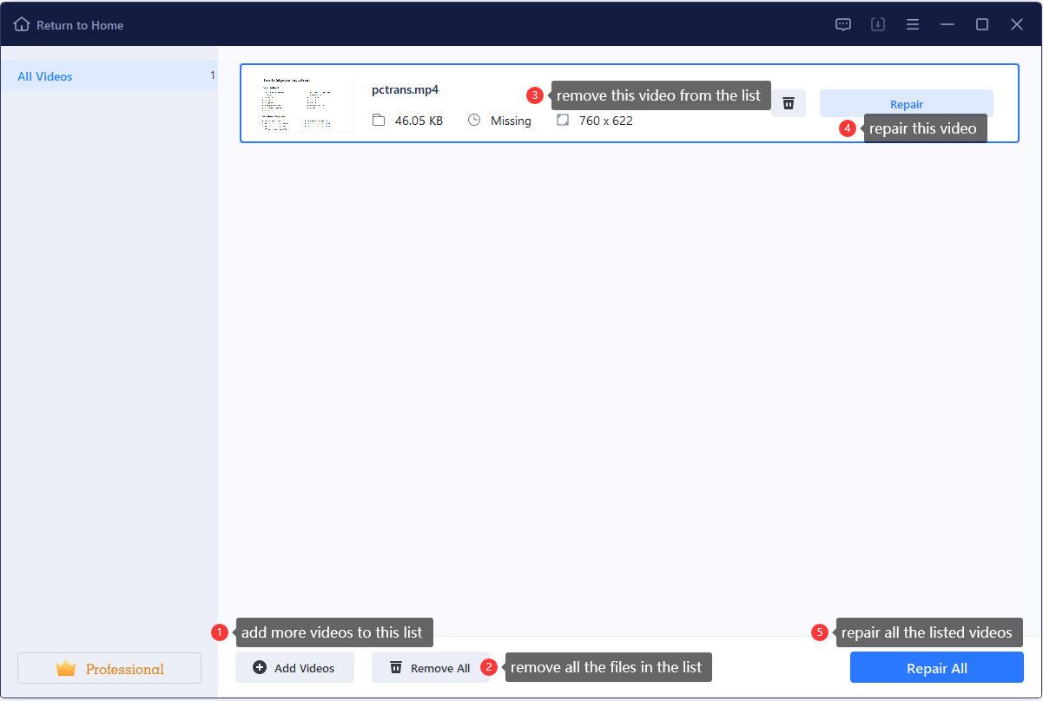Click the Repair button for pctrans.mp4
The image size is (1043, 701).
click(906, 103)
